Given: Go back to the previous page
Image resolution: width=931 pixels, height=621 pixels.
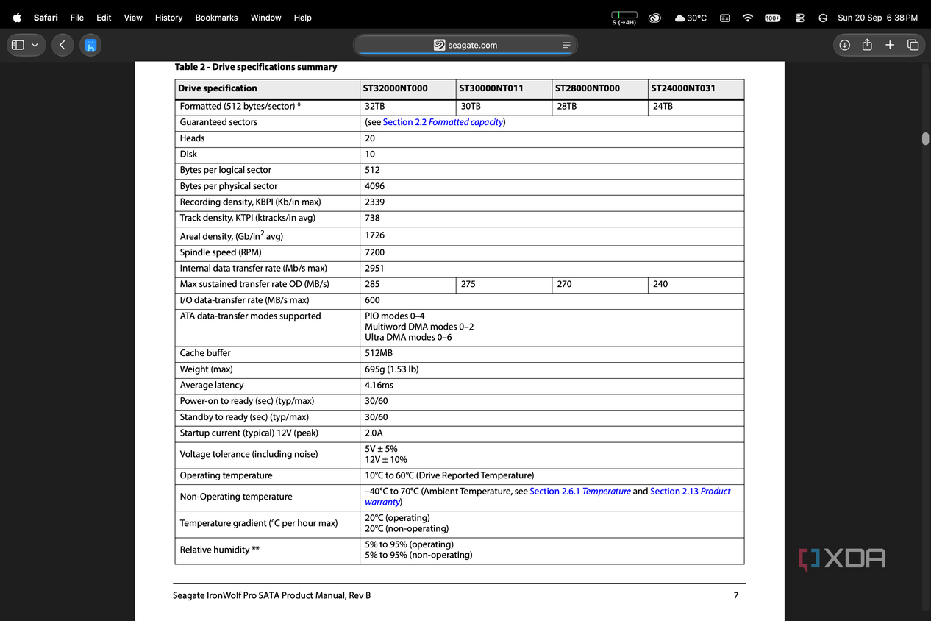Looking at the screenshot, I should (x=63, y=45).
